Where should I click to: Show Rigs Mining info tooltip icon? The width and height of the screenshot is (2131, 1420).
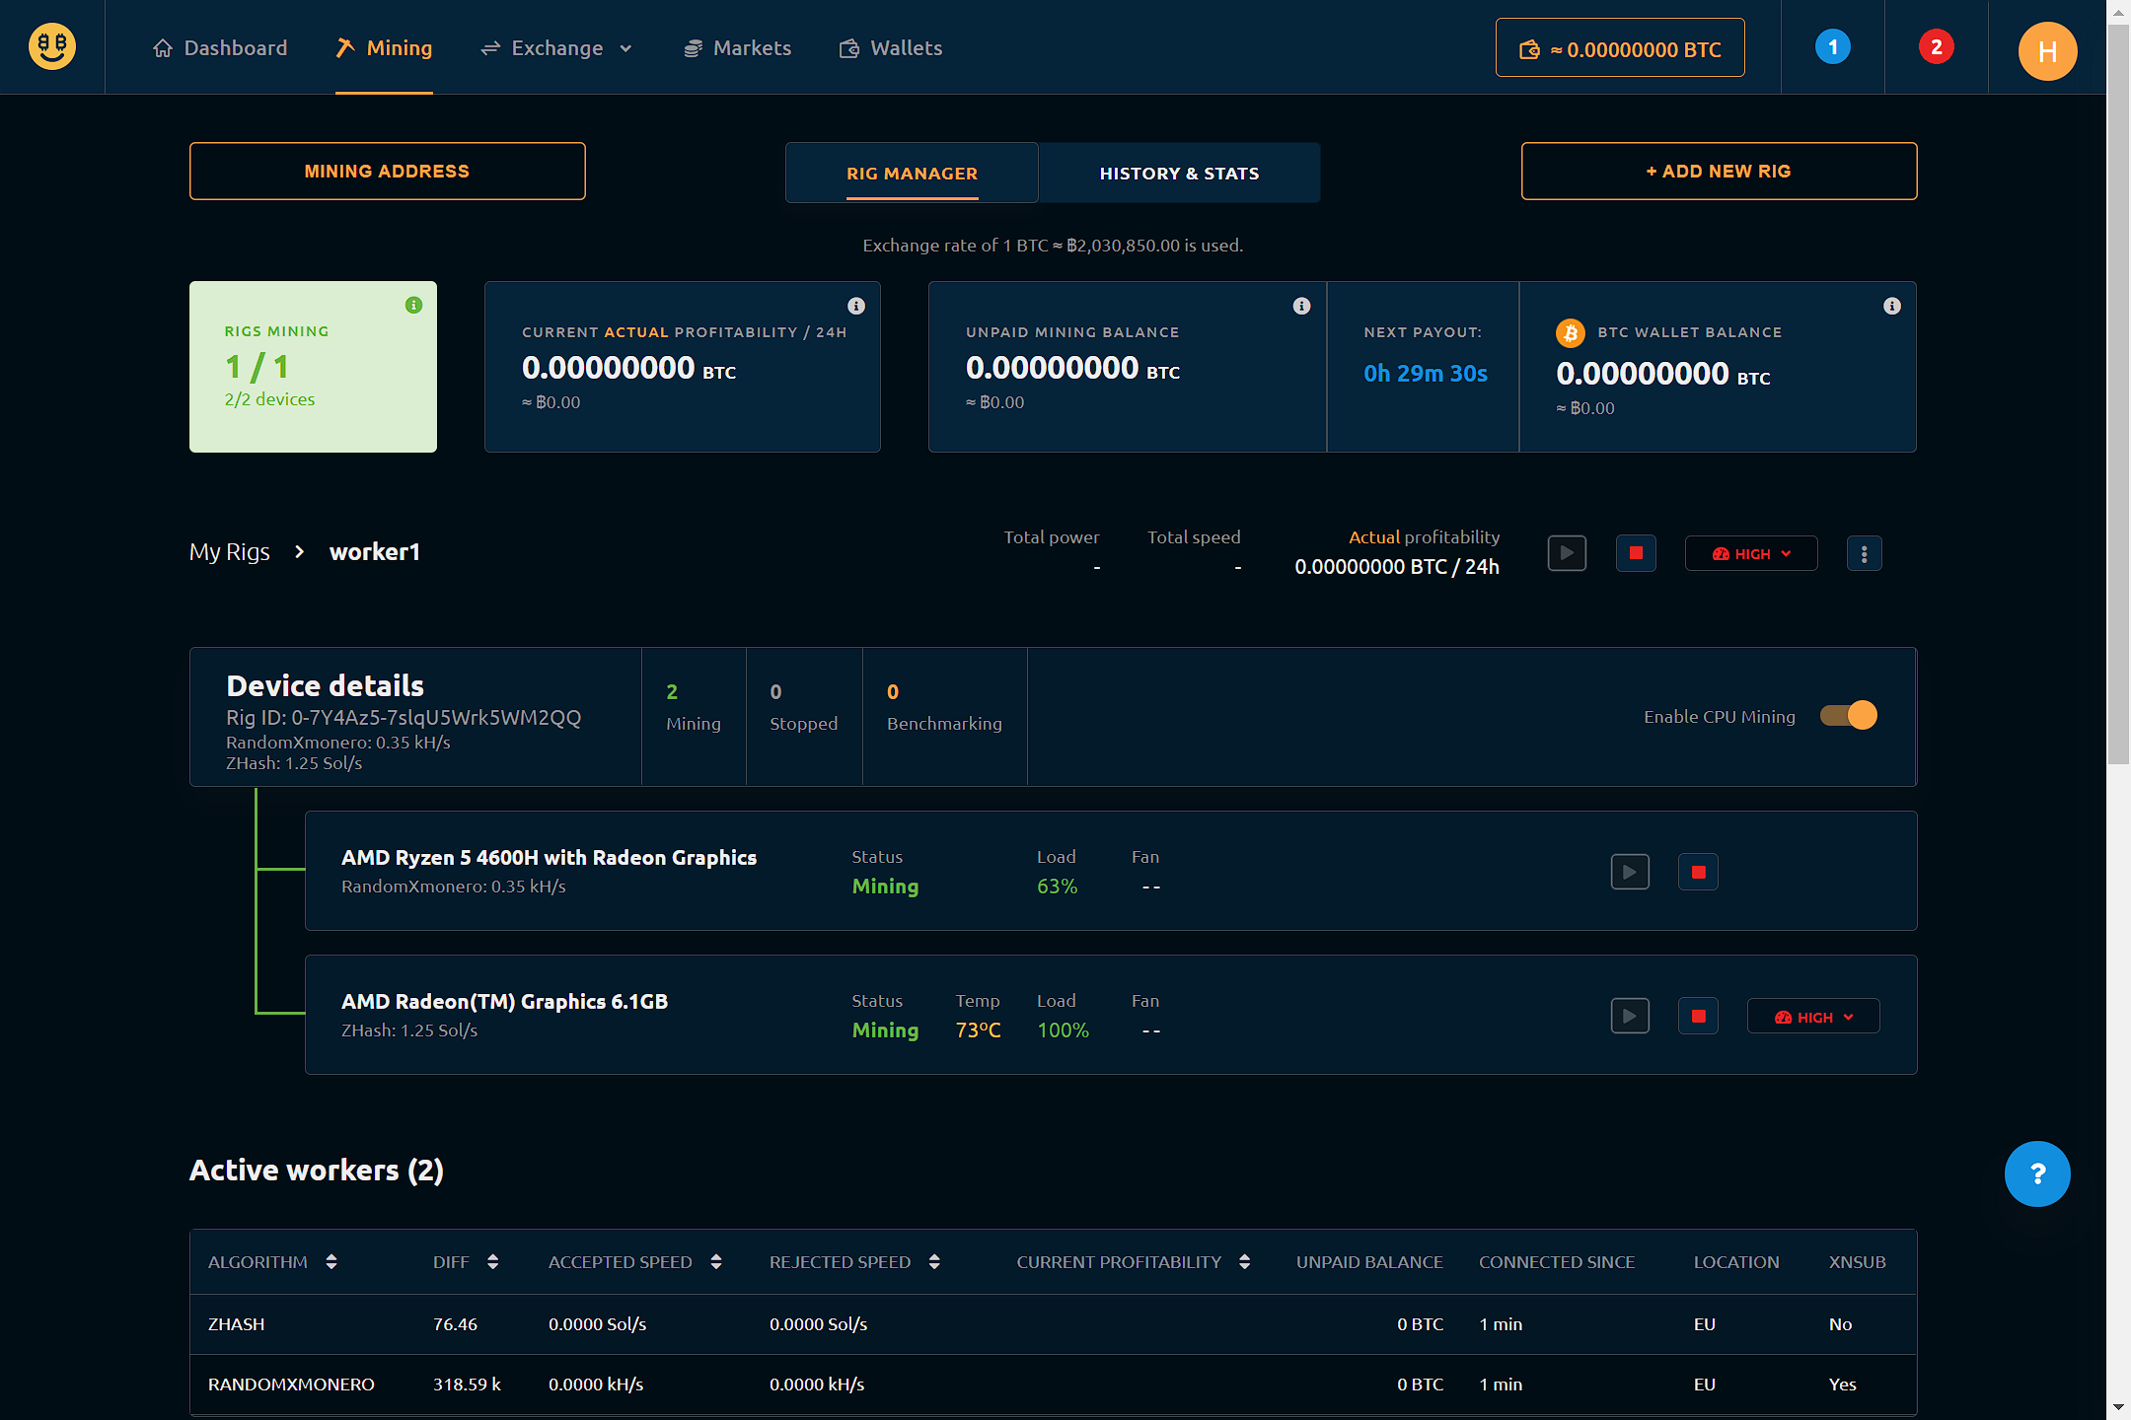(413, 305)
